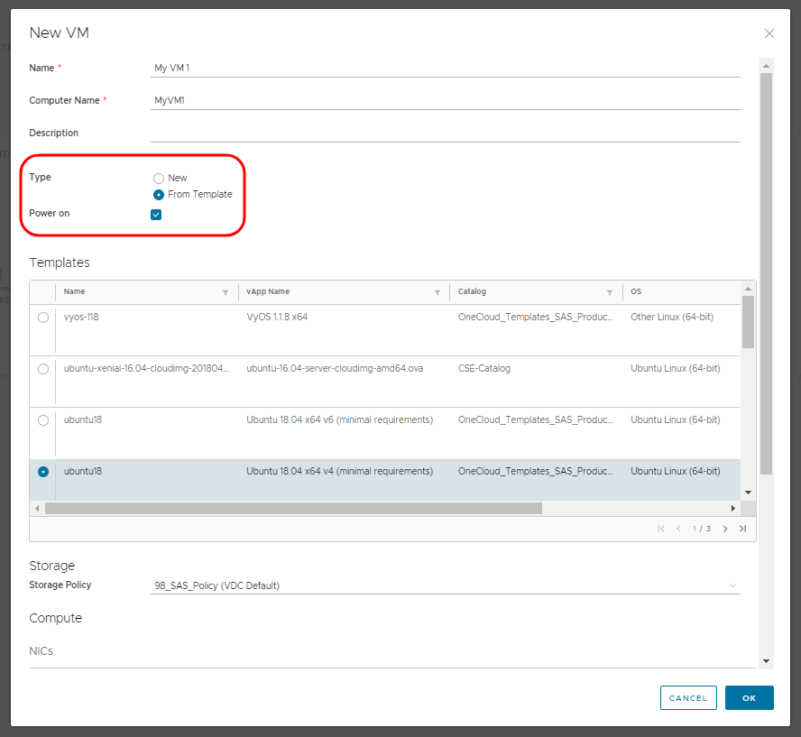The height and width of the screenshot is (737, 801).
Task: Go to the previous templates page
Action: point(678,529)
